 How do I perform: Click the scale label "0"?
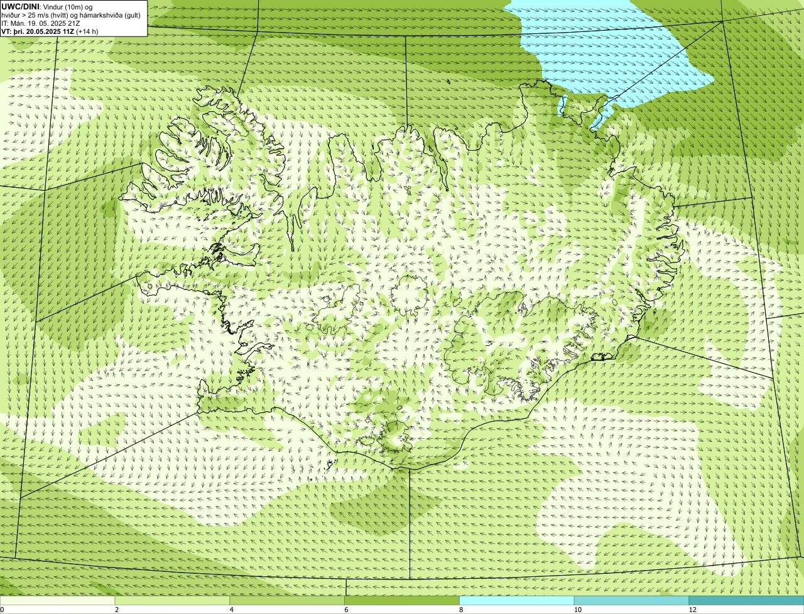(2, 610)
